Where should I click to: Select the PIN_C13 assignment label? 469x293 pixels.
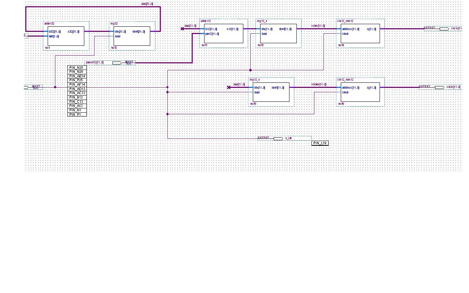77,102
